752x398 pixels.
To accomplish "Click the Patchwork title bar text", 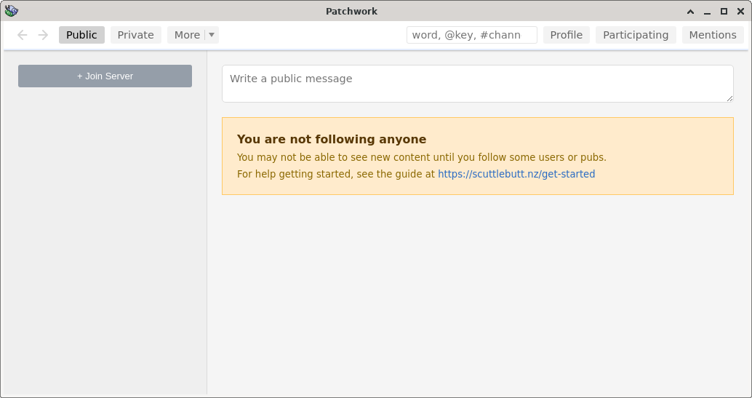I will [x=351, y=12].
